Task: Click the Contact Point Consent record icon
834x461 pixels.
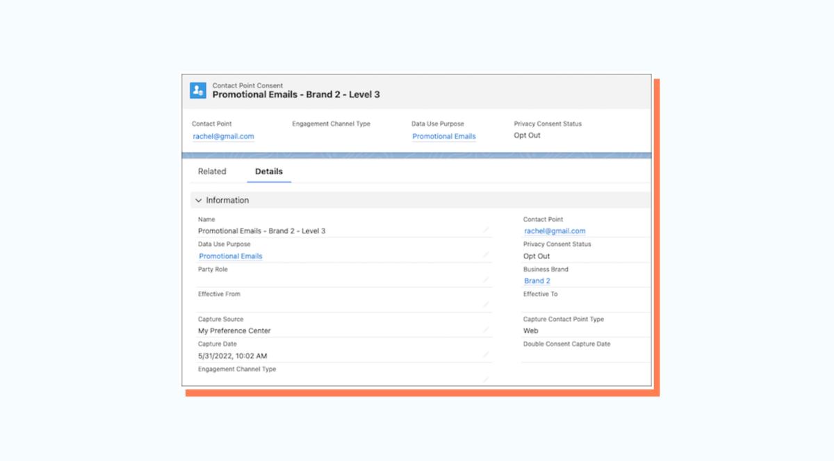Action: point(198,90)
